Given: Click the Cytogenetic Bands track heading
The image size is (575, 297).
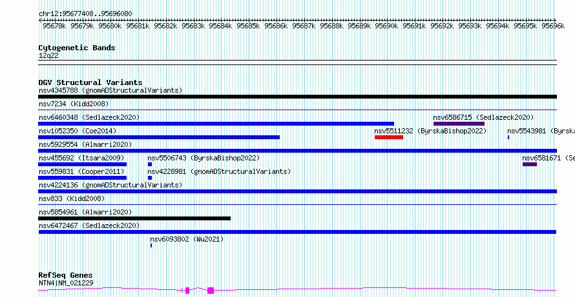Looking at the screenshot, I should [x=77, y=48].
